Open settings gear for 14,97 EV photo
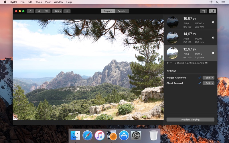 pyautogui.click(x=213, y=37)
